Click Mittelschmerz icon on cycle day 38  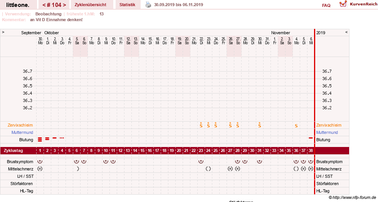(x=311, y=169)
